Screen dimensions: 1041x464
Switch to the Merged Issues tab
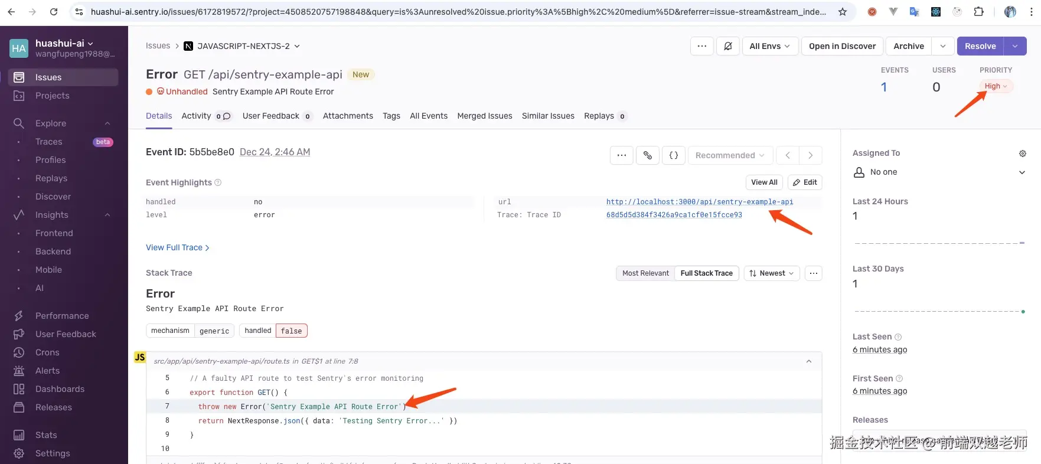point(485,116)
